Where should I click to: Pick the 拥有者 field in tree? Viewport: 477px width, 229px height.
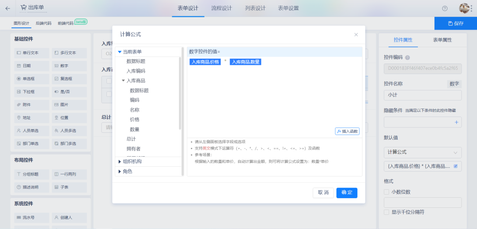point(133,149)
